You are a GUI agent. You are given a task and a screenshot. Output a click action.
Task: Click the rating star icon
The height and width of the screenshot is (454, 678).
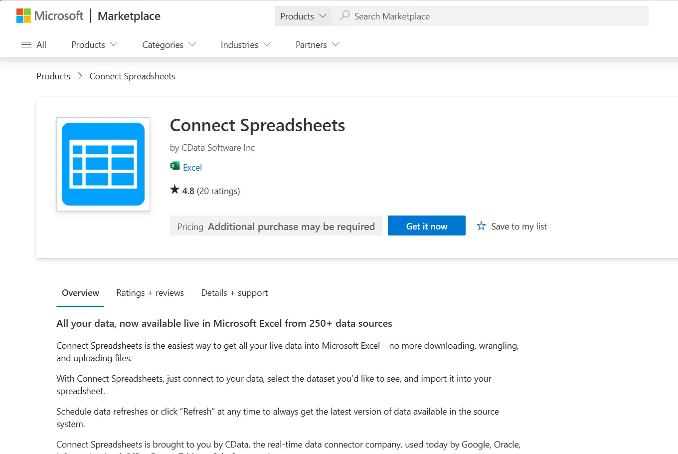174,190
